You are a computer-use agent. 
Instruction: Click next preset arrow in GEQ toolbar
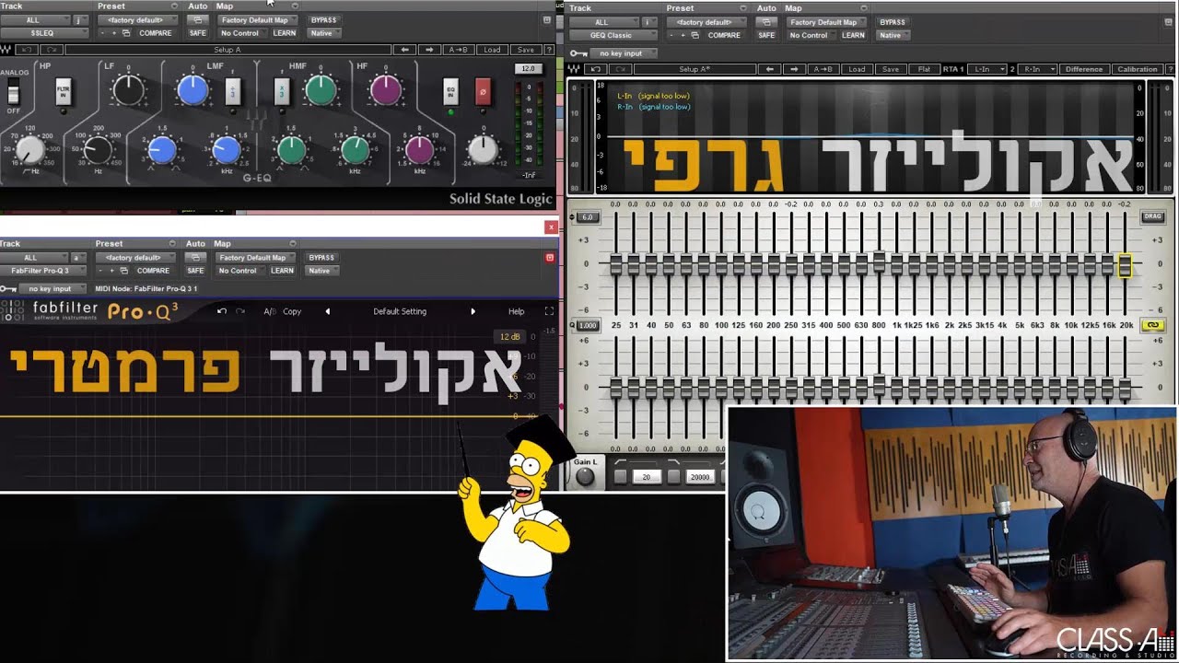coord(794,69)
